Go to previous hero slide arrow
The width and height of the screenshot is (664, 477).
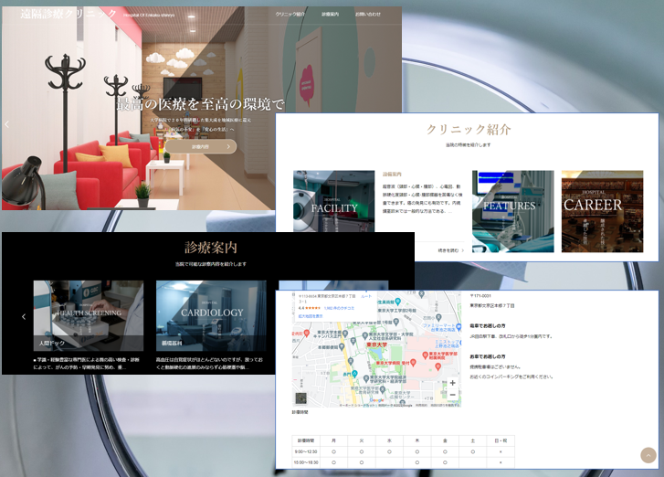click(x=6, y=124)
